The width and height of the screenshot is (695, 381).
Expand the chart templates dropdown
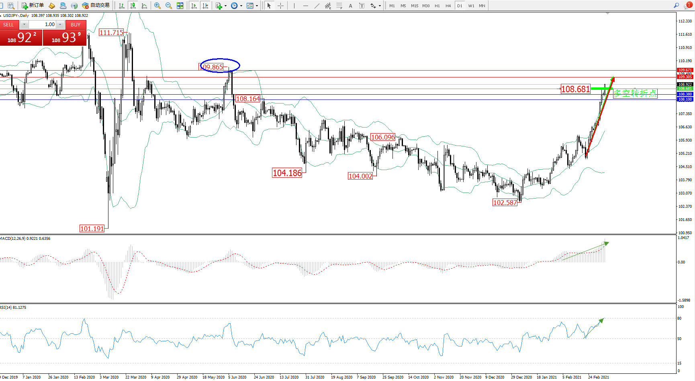pos(257,6)
